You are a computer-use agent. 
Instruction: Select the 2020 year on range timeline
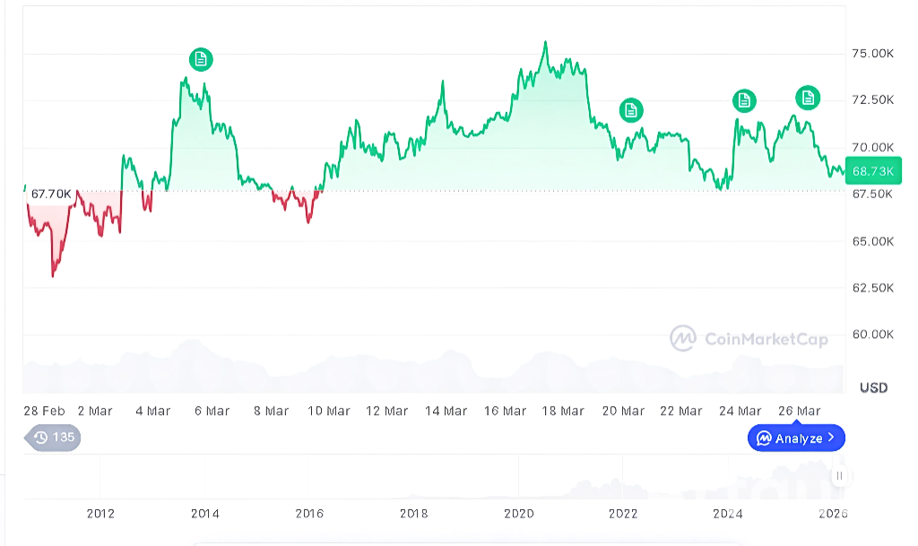[x=519, y=514]
